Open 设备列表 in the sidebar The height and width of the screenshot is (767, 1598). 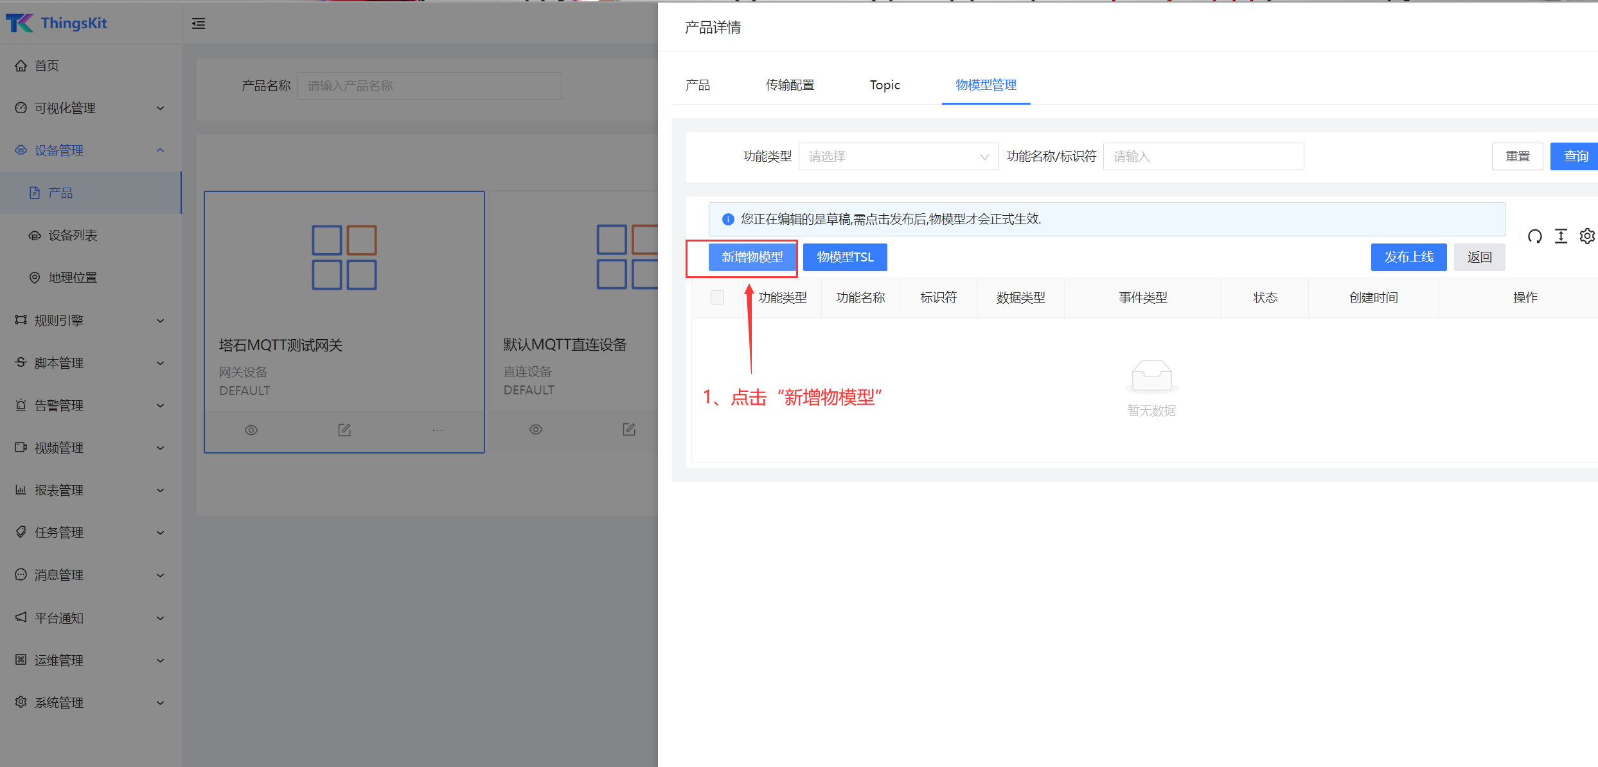click(x=73, y=235)
